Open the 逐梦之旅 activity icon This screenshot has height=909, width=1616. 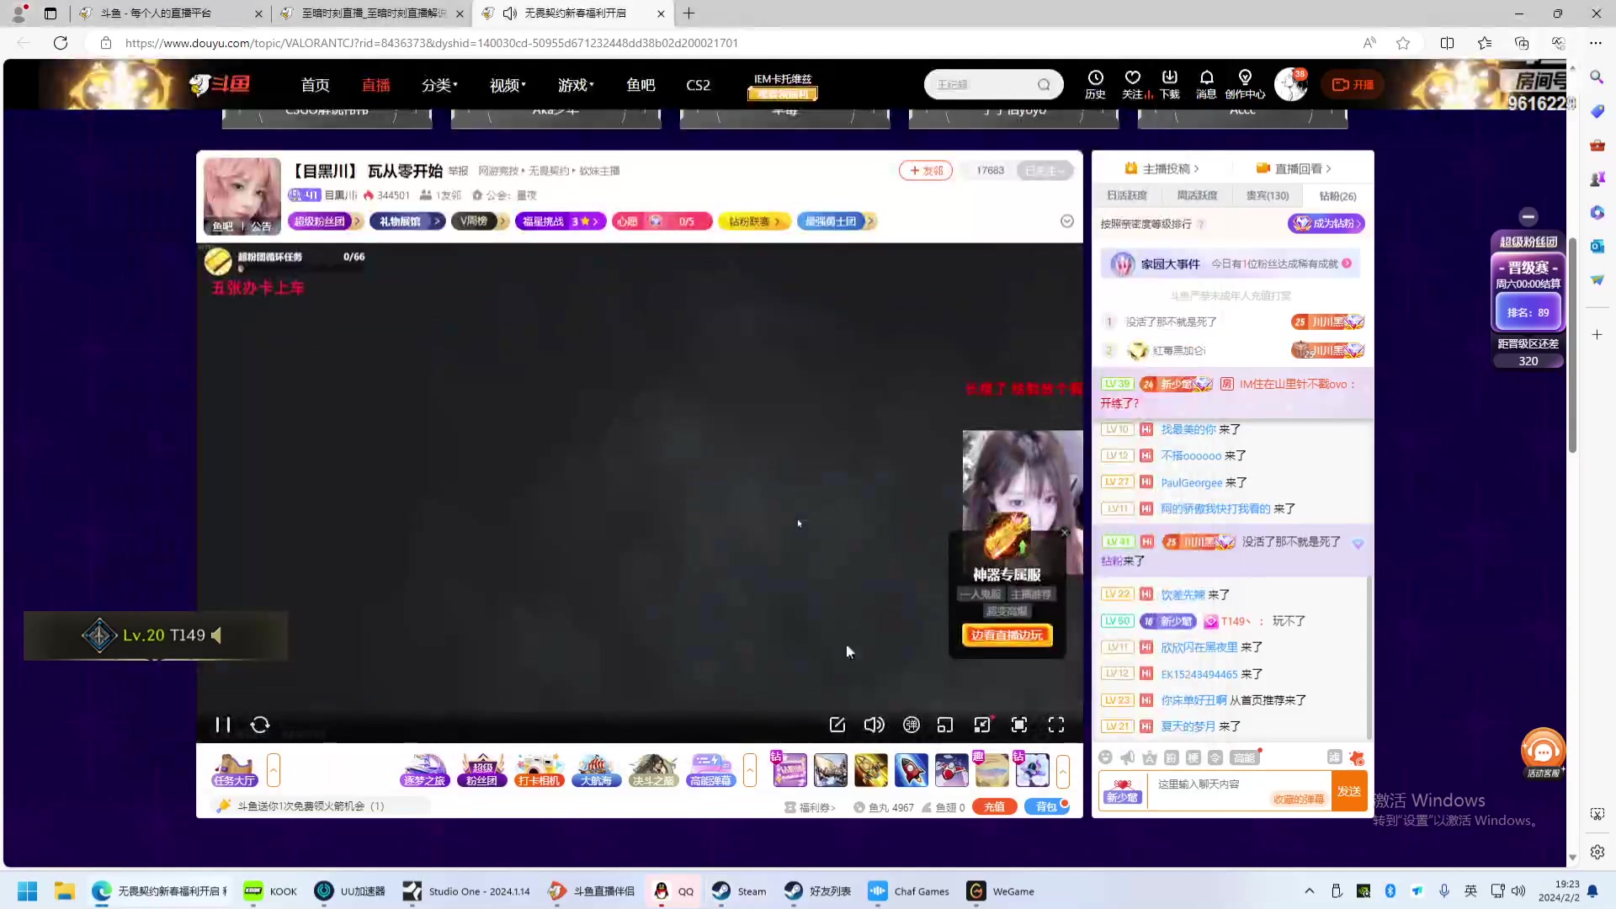pos(424,770)
